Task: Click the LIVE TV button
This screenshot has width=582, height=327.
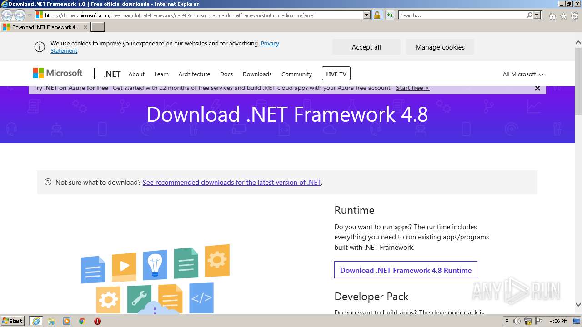Action: (336, 74)
